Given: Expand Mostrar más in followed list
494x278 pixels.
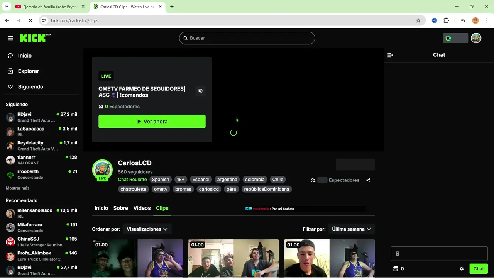Looking at the screenshot, I should click(x=17, y=188).
